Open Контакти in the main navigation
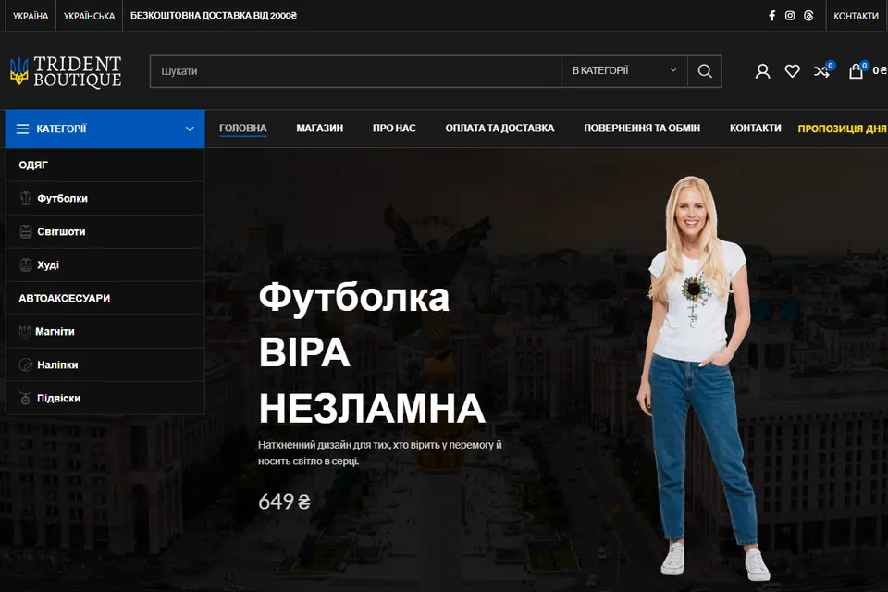 [755, 128]
